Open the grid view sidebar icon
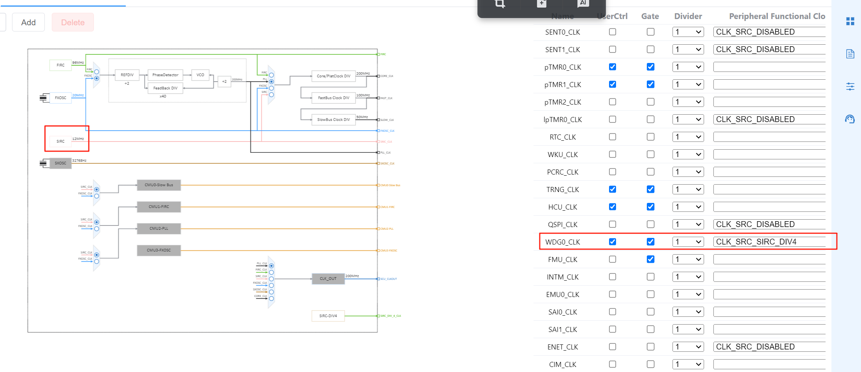The height and width of the screenshot is (372, 861). (x=850, y=21)
